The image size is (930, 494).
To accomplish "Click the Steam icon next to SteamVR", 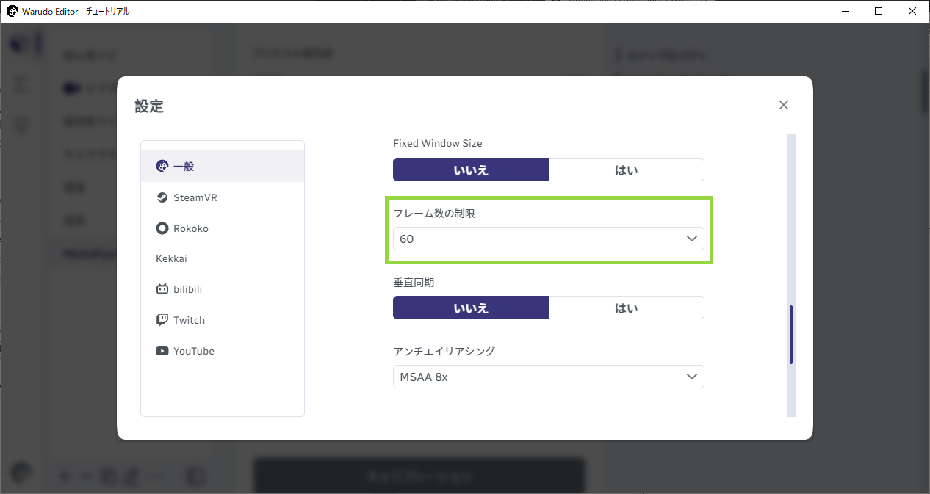I will 162,197.
